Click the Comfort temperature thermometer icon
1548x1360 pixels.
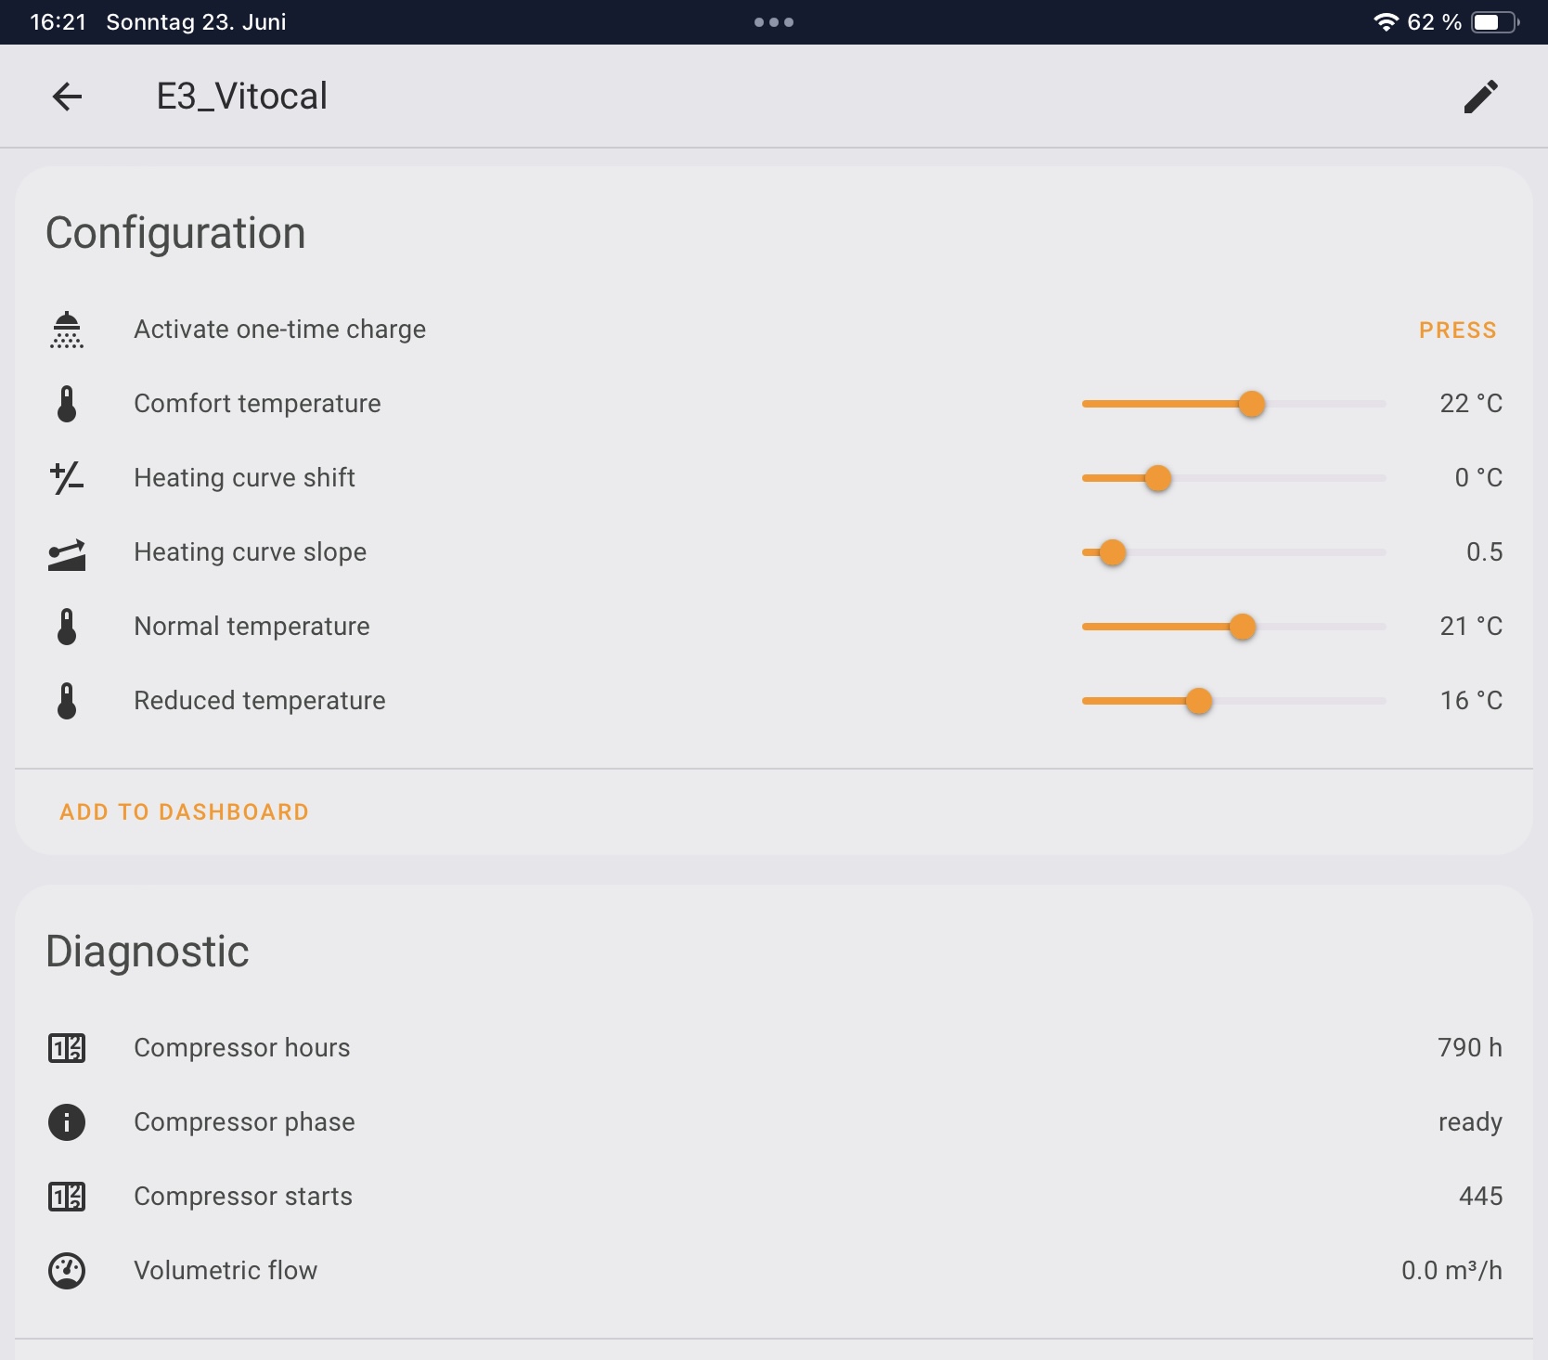click(67, 404)
